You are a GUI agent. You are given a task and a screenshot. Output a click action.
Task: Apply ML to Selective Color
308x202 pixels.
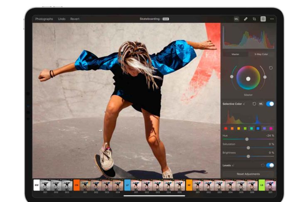[x=261, y=104]
